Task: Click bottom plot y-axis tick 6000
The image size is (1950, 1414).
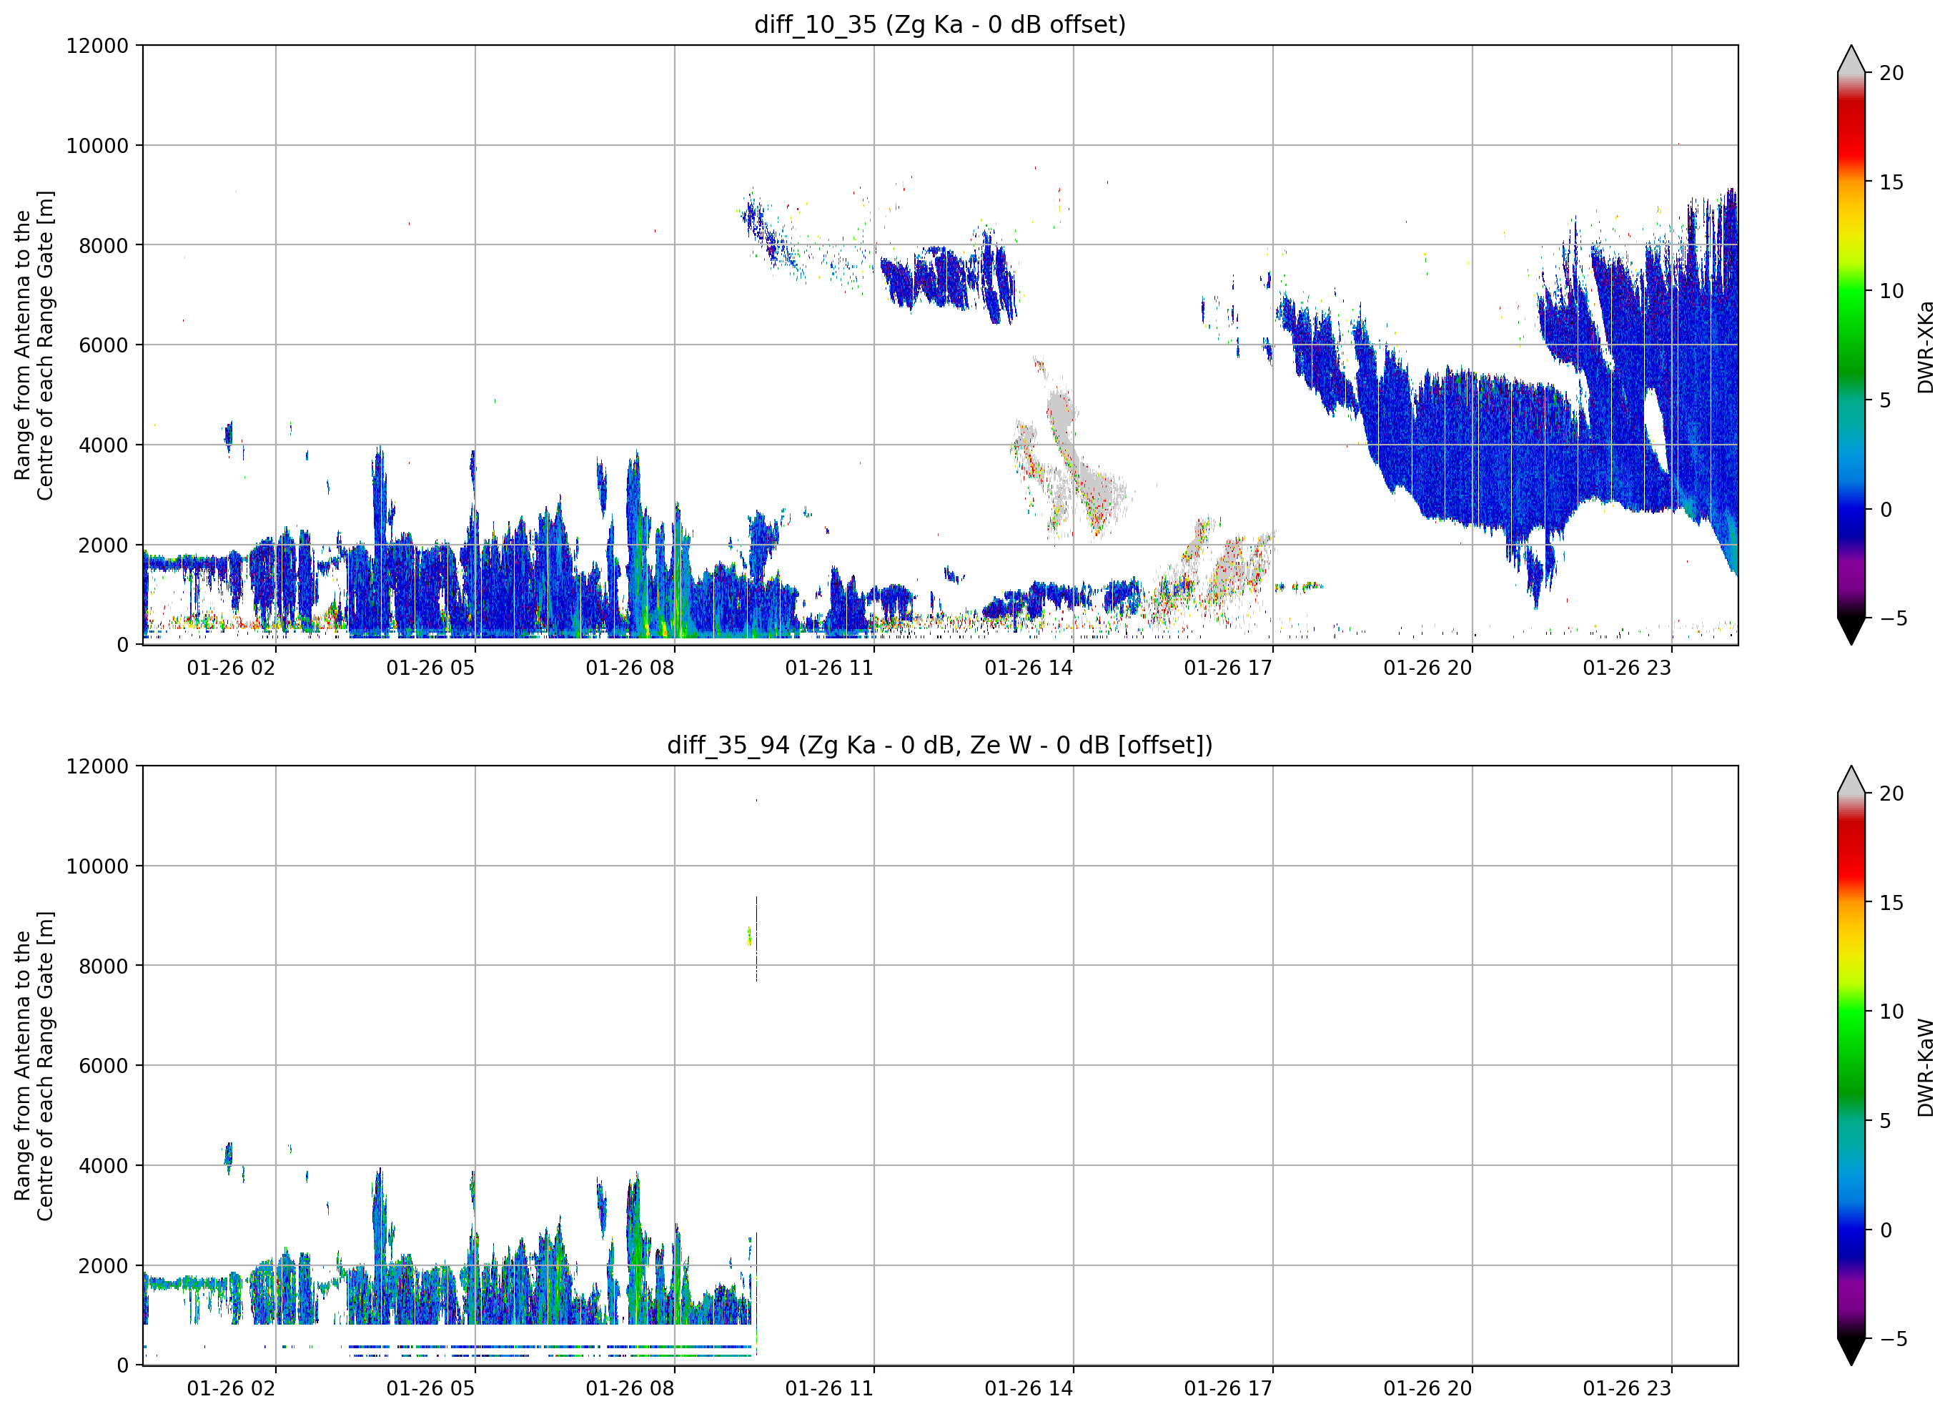Action: point(103,1066)
